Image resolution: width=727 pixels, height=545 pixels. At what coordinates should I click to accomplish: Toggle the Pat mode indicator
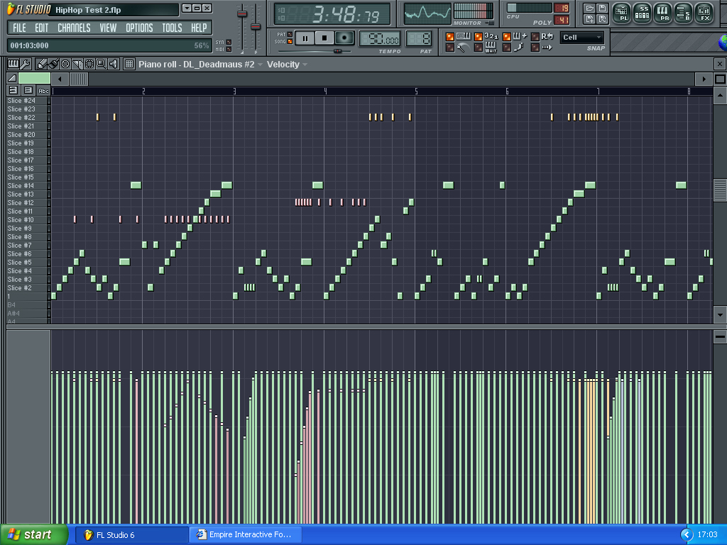pyautogui.click(x=290, y=34)
